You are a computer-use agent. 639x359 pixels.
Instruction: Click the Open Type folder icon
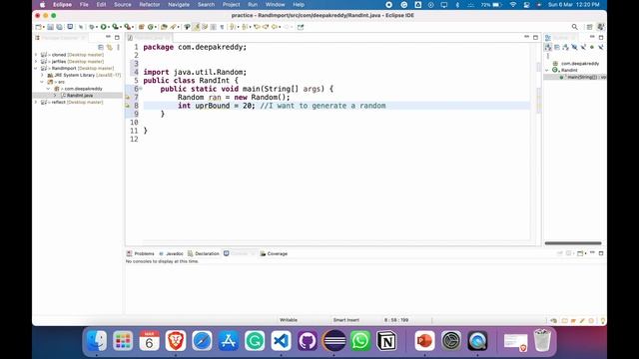click(164, 27)
